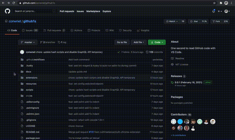The image size is (235, 140).
Task: Open the Insights tab
Action: click(143, 31)
